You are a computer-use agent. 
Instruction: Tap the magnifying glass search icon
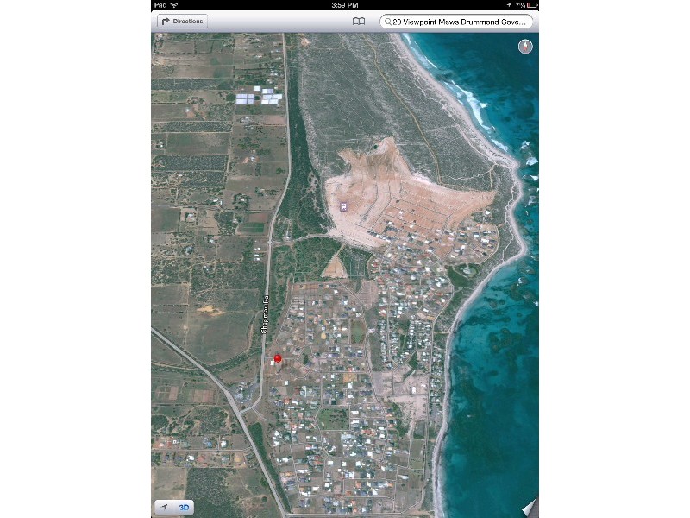pos(387,22)
